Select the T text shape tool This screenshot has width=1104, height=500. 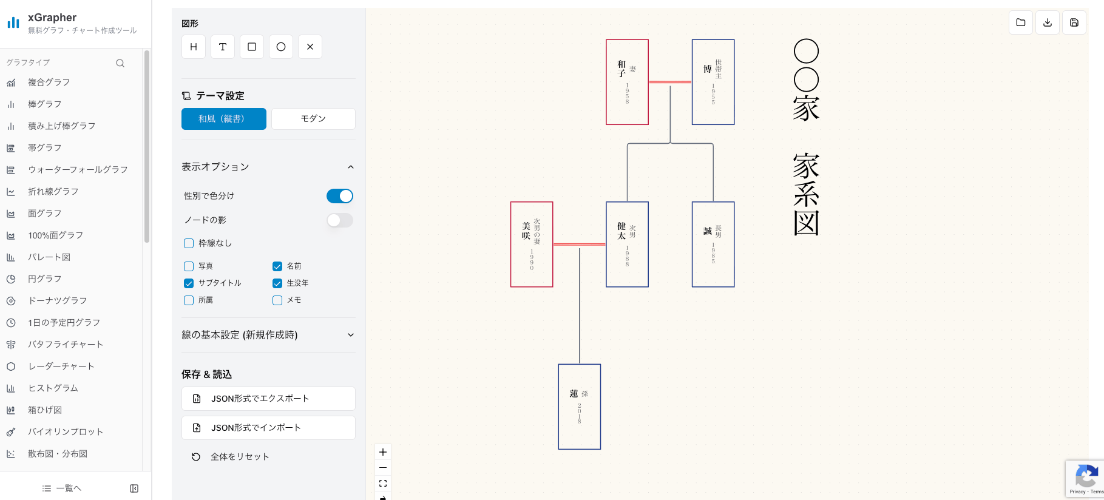(223, 47)
